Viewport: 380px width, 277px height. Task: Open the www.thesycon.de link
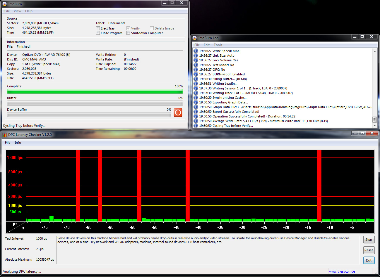(x=342, y=271)
